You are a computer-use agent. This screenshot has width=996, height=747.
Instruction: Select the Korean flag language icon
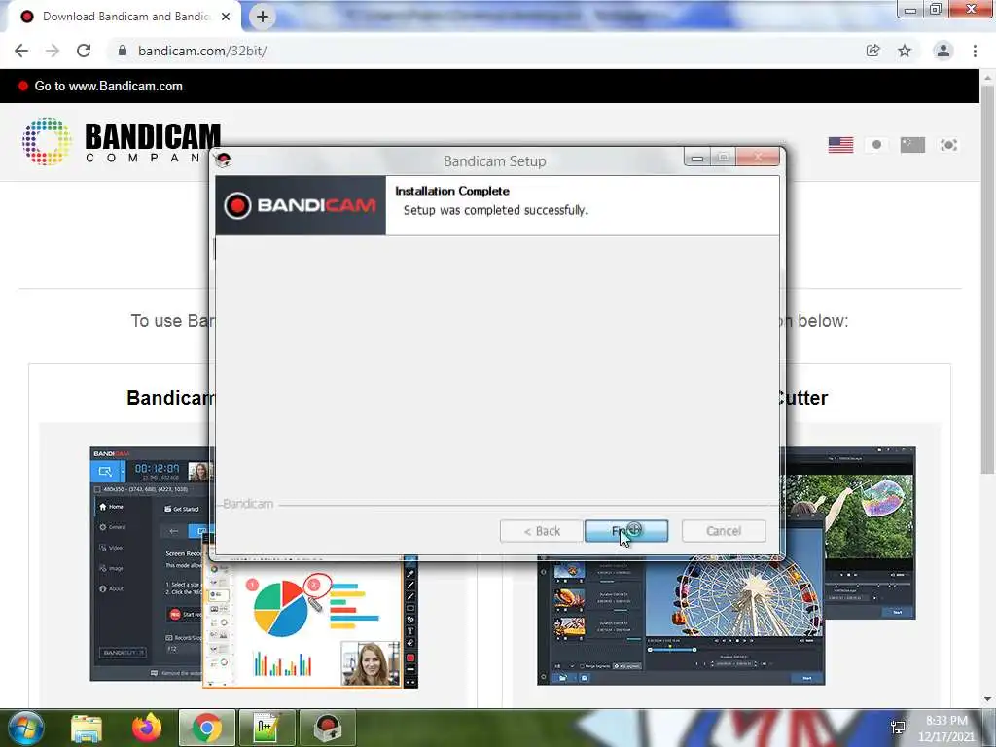pos(949,145)
